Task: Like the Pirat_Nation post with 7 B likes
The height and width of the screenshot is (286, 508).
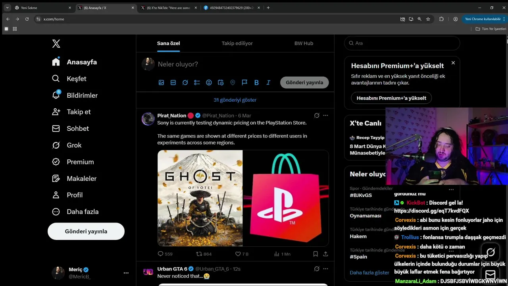Action: pyautogui.click(x=242, y=254)
